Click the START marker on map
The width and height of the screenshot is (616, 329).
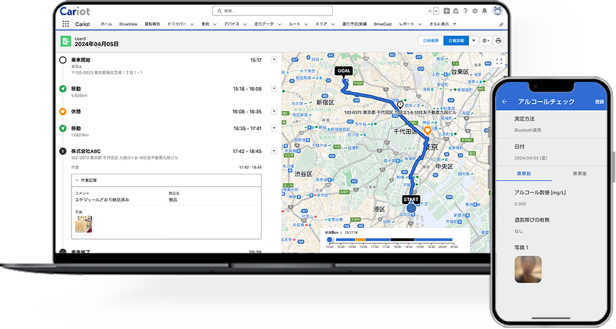pos(411,200)
